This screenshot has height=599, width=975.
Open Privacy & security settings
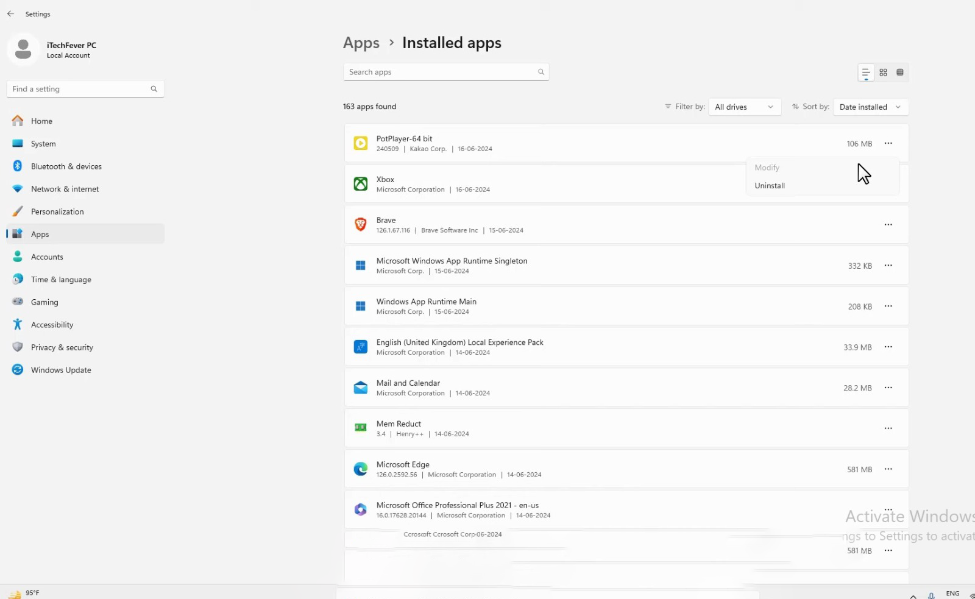85,347
